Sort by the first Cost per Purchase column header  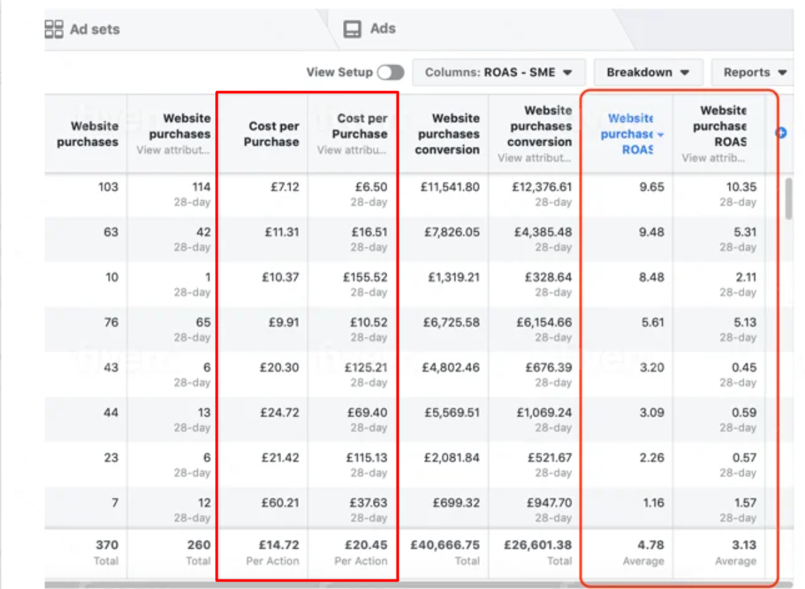pyautogui.click(x=273, y=134)
